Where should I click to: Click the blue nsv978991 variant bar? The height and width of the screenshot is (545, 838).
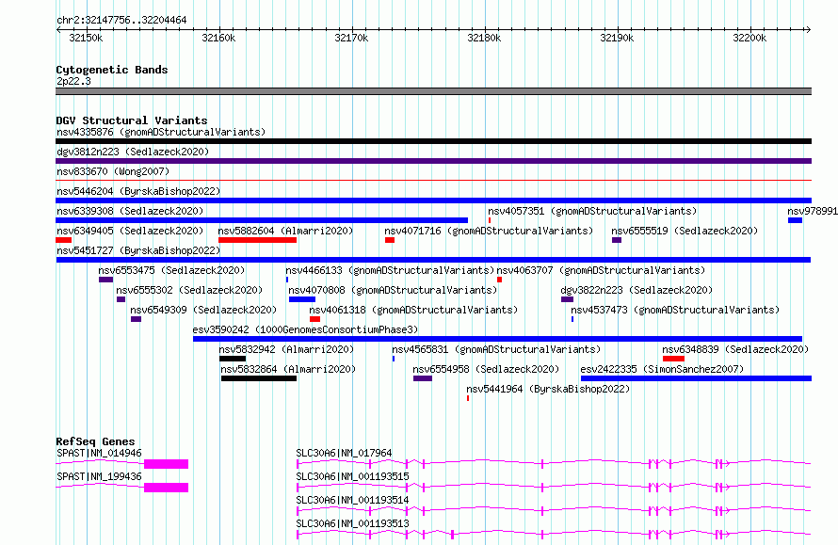(795, 220)
